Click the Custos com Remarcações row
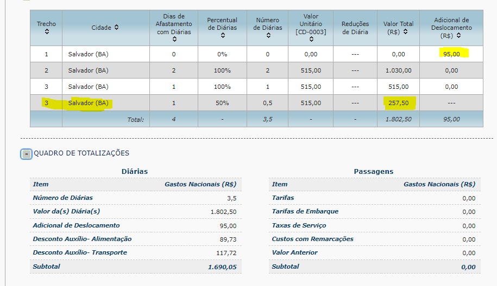The image size is (497, 286). tap(375, 239)
